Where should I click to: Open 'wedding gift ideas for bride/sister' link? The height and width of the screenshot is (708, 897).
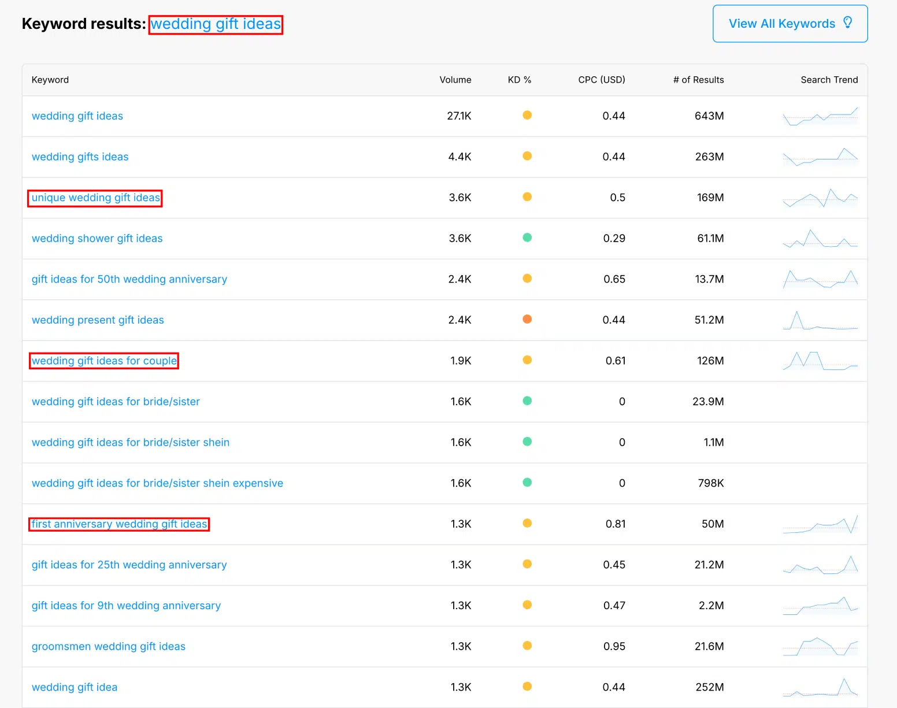116,402
